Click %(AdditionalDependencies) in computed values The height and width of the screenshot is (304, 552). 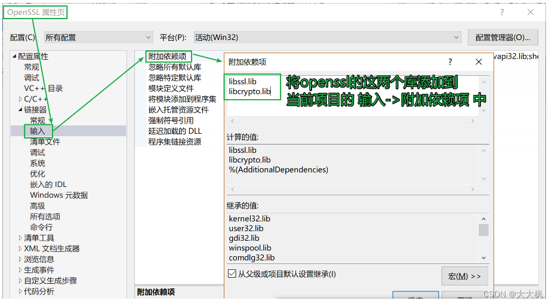pyautogui.click(x=278, y=170)
